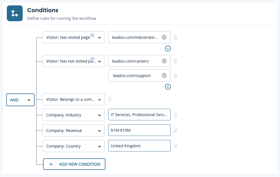Remove the leadoo.com/support page chip

[164, 75]
